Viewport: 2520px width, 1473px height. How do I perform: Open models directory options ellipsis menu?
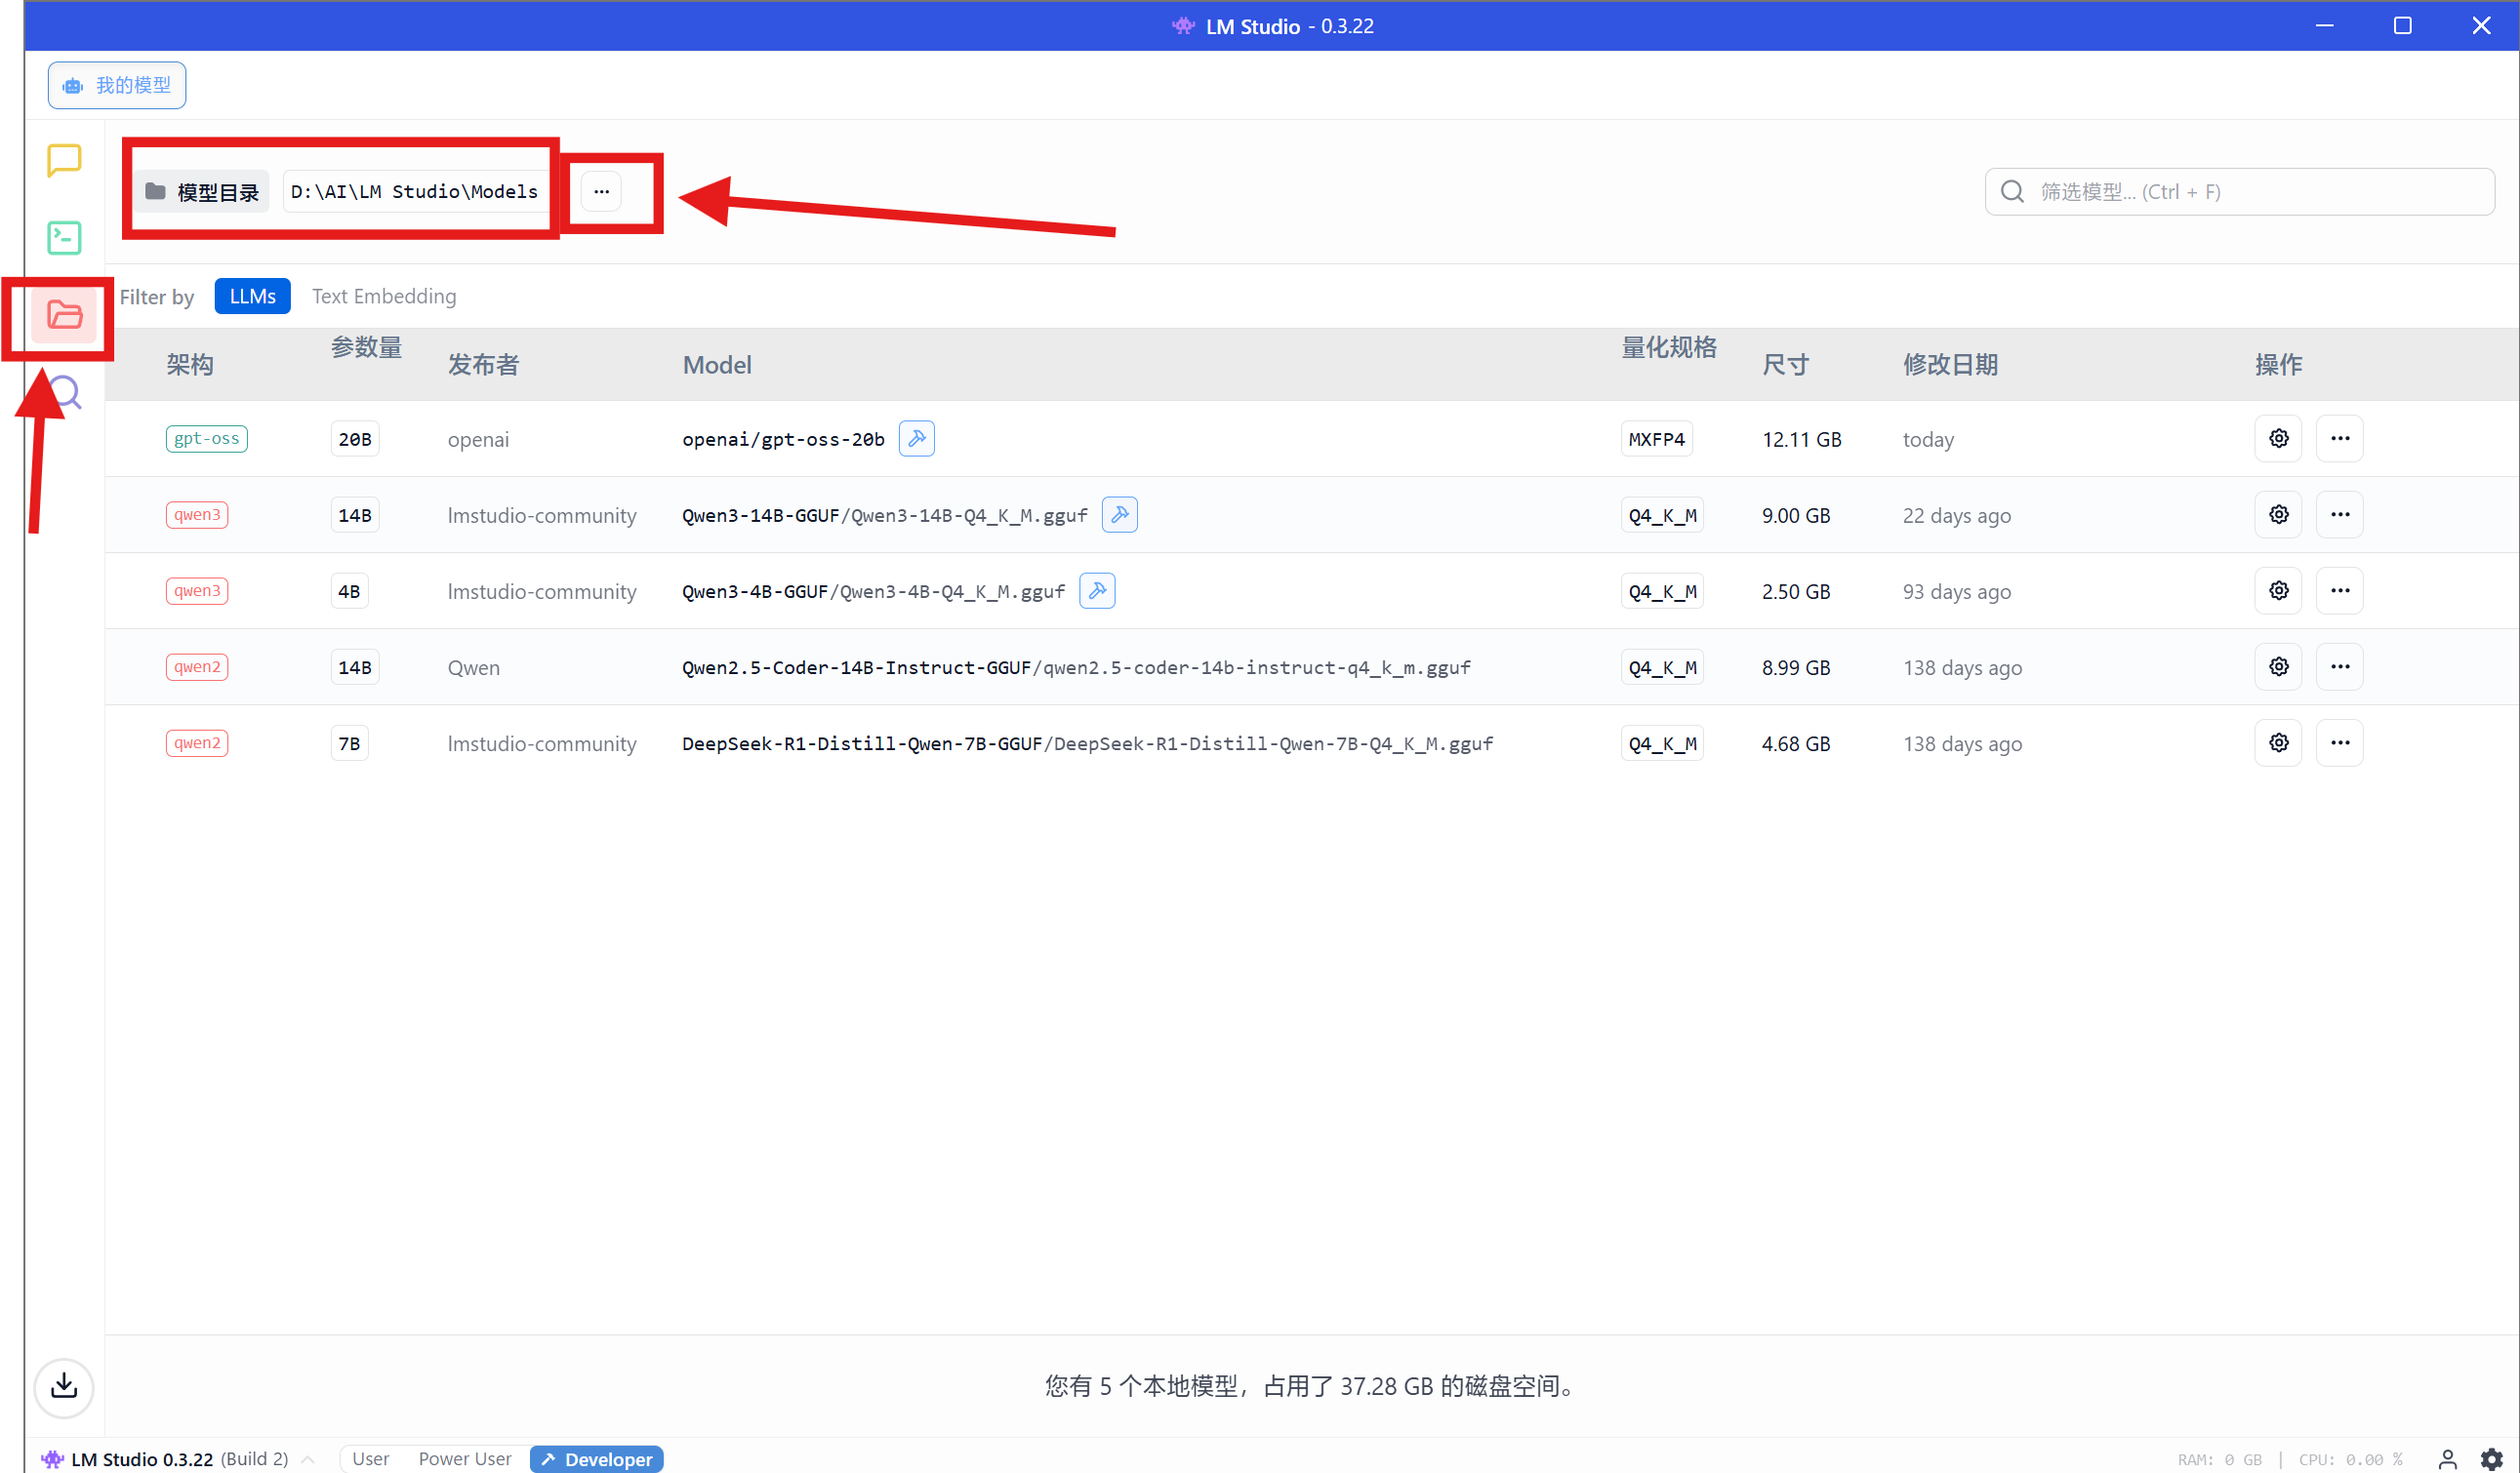tap(601, 191)
